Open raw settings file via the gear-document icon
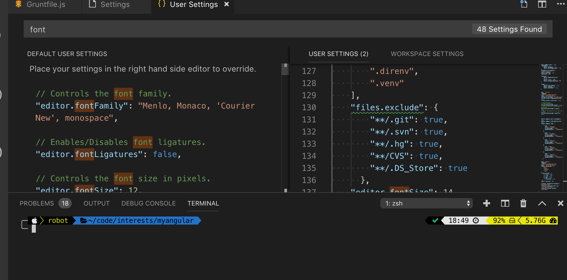 coord(524,4)
